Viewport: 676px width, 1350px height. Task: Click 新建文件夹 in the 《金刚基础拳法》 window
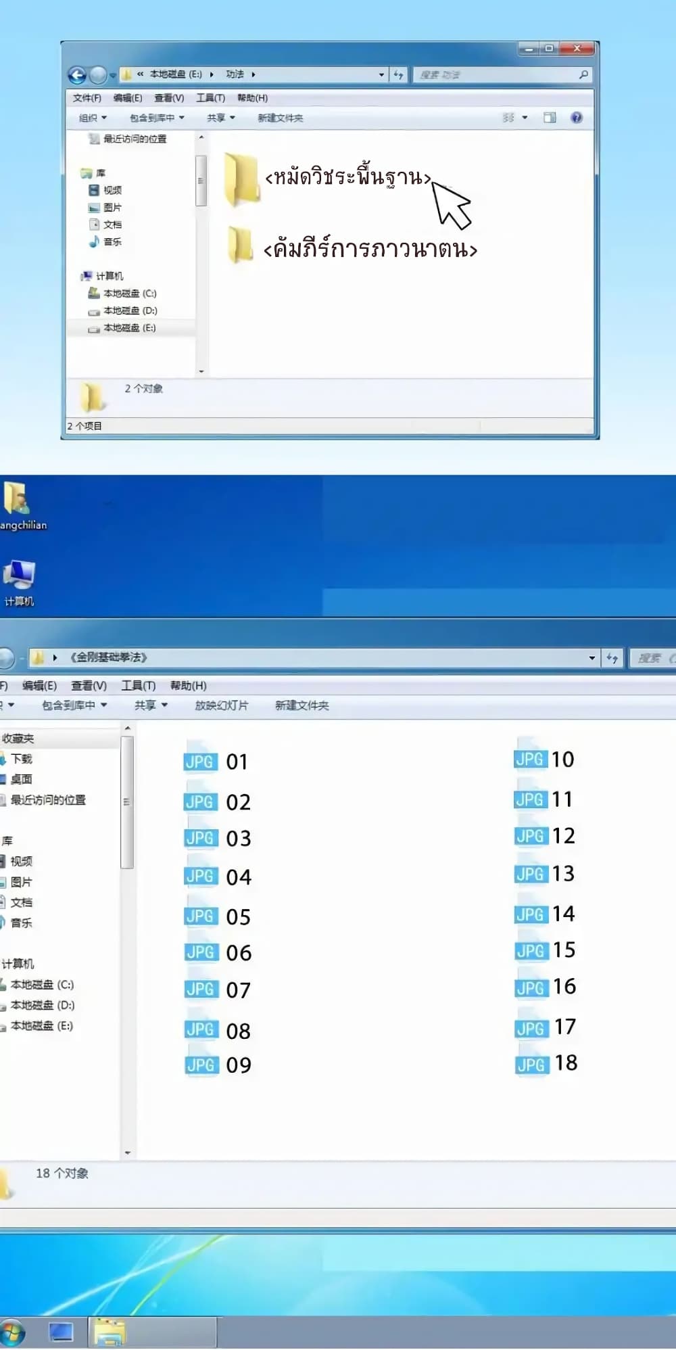(x=301, y=705)
